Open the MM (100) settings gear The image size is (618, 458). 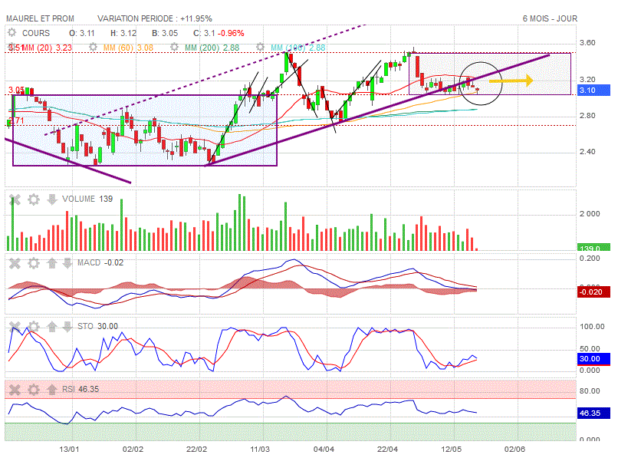(x=260, y=47)
